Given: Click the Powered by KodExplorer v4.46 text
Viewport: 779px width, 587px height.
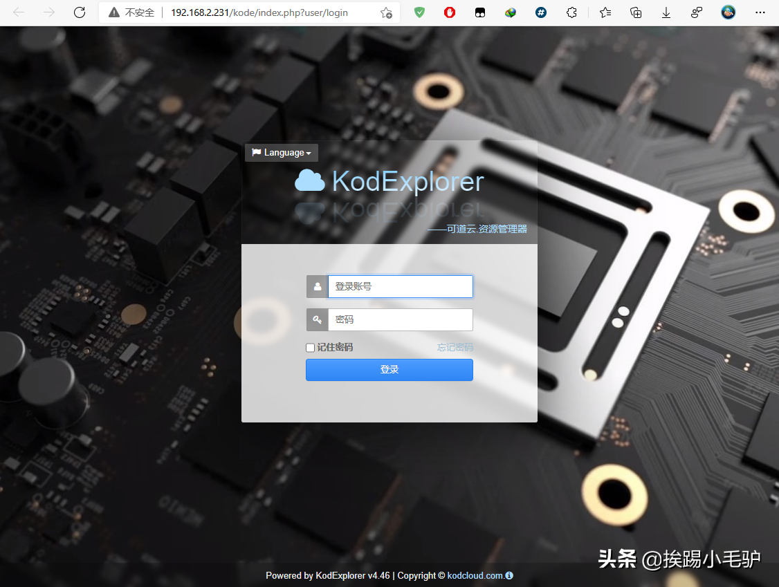Looking at the screenshot, I should tap(328, 575).
